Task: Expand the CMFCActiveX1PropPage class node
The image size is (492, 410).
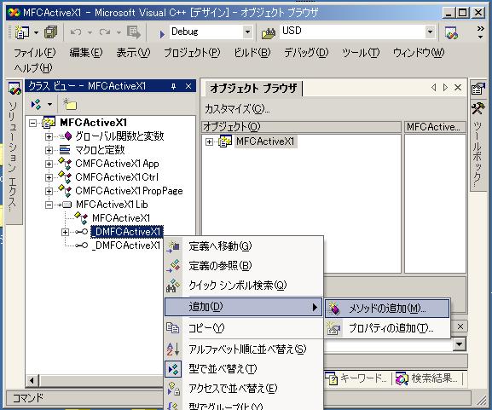Action: [x=49, y=191]
